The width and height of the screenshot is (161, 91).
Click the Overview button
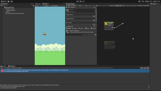[140, 6]
